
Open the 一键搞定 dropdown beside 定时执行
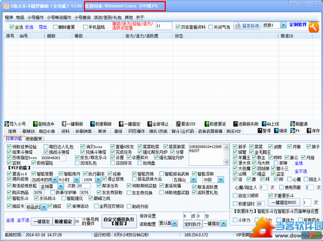223,223
